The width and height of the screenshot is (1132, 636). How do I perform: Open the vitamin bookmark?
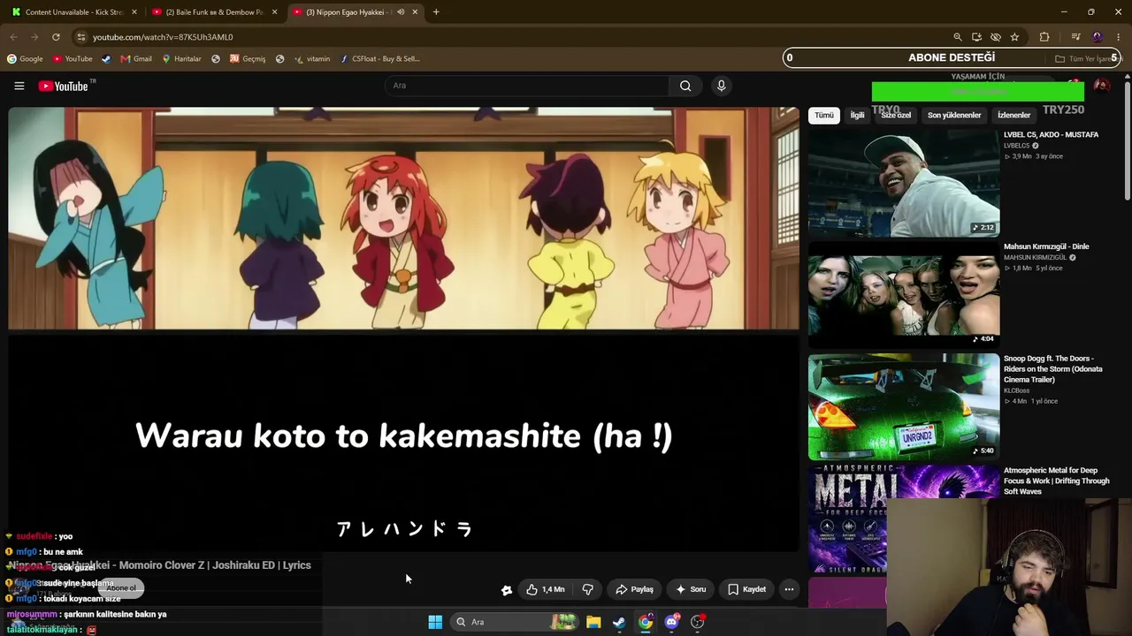point(312,59)
